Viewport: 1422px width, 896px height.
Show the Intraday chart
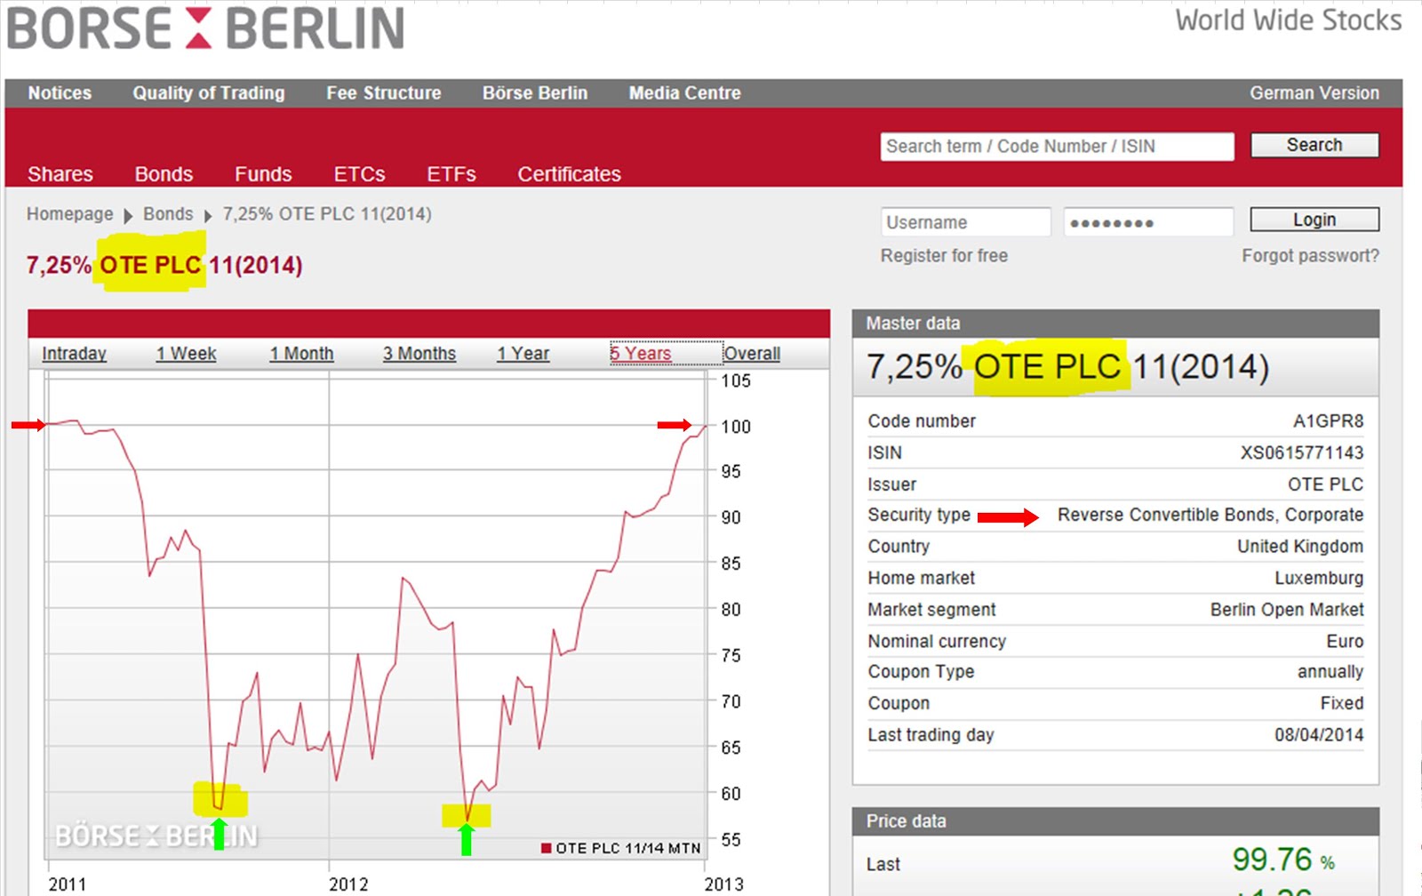coord(74,353)
